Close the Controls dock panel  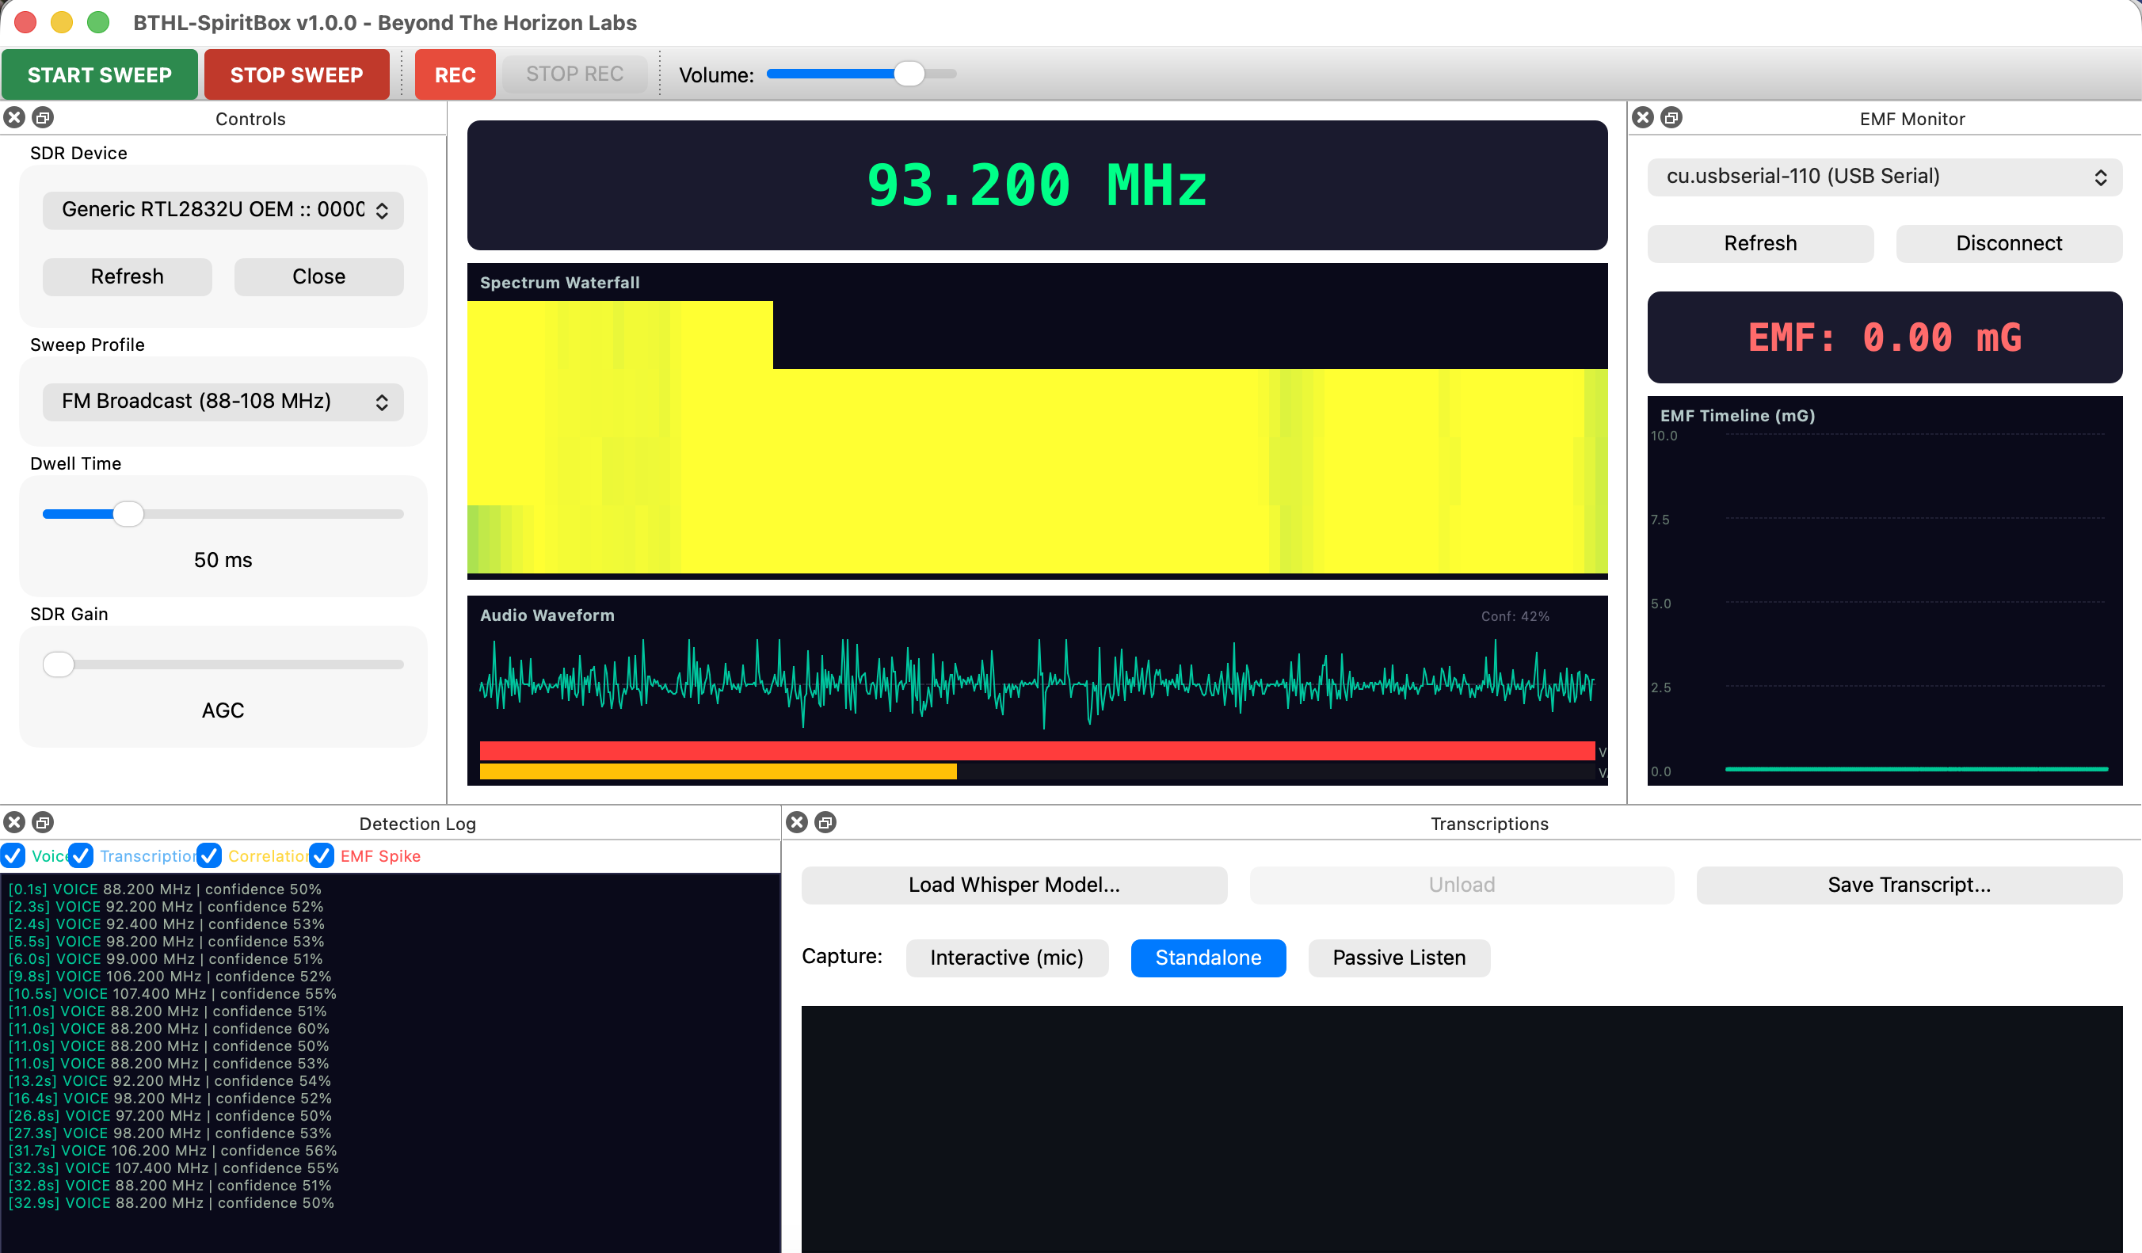(14, 117)
